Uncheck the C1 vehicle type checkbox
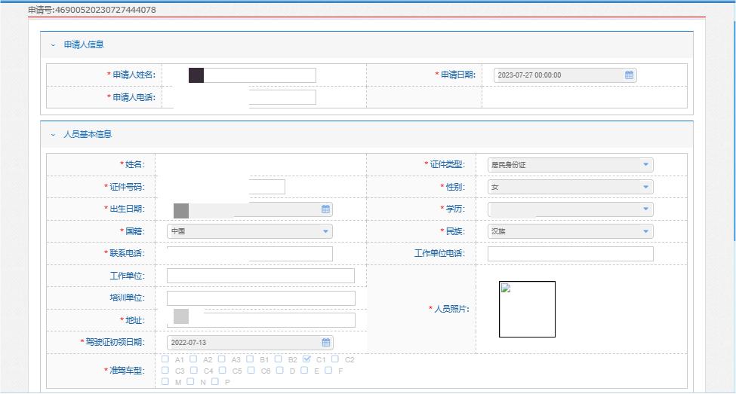Image resolution: width=736 pixels, height=394 pixels. click(x=306, y=359)
